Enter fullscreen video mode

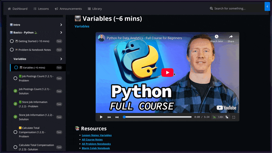click(234, 117)
